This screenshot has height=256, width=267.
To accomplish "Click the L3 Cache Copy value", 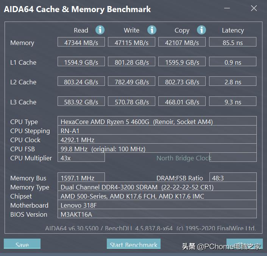I will (x=182, y=102).
